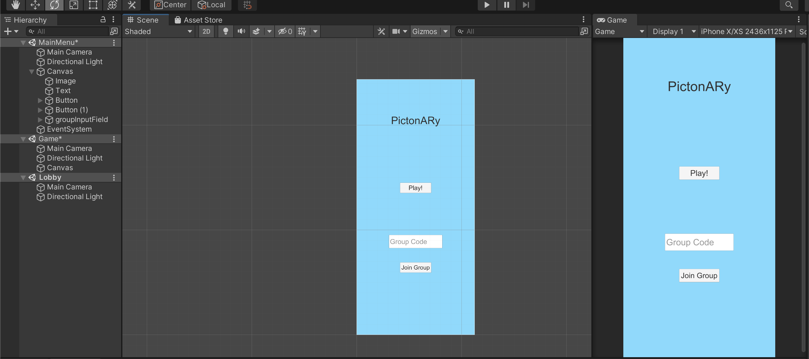The width and height of the screenshot is (809, 359).
Task: Click the Join Group button in Game view
Action: (699, 276)
